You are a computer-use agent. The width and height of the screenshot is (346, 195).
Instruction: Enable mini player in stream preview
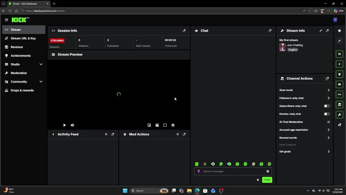149,125
